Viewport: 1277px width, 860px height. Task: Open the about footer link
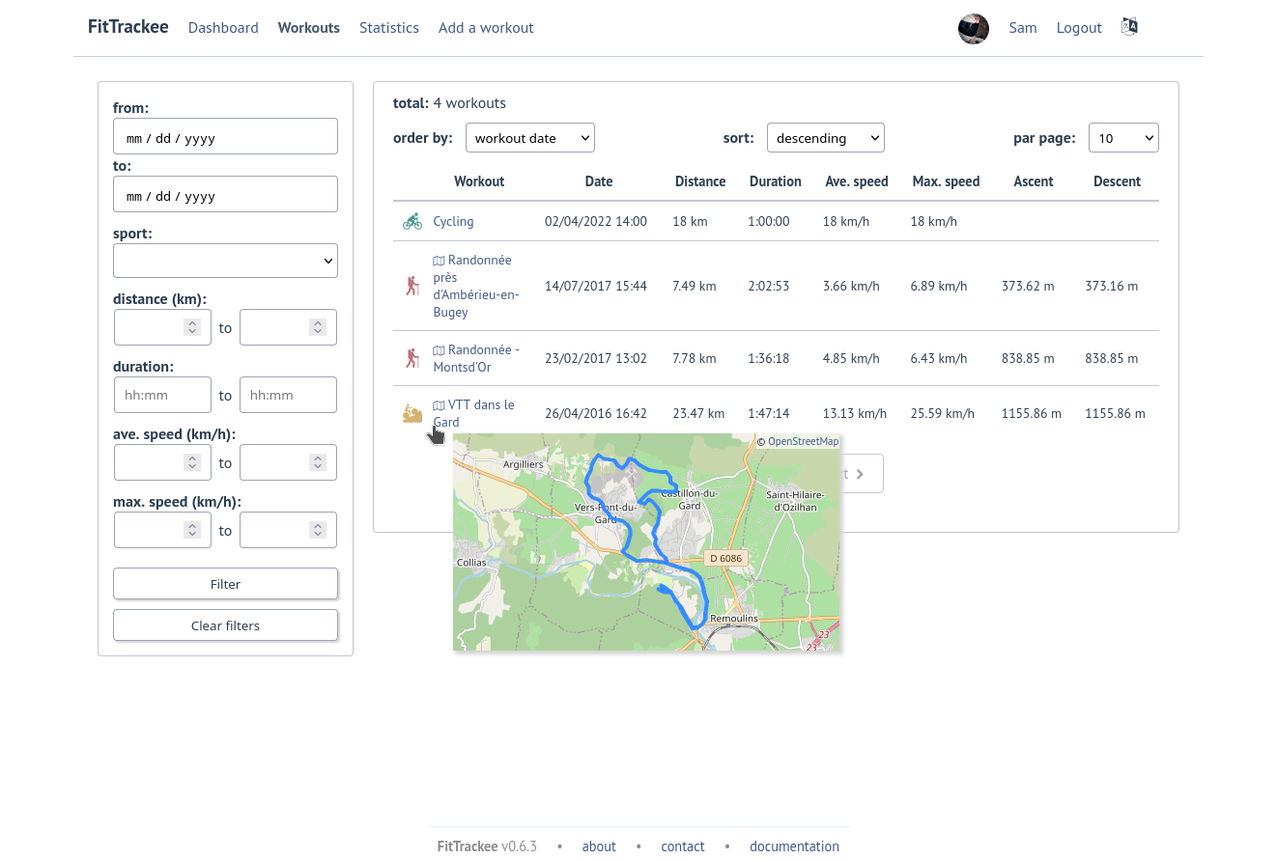[x=599, y=846]
